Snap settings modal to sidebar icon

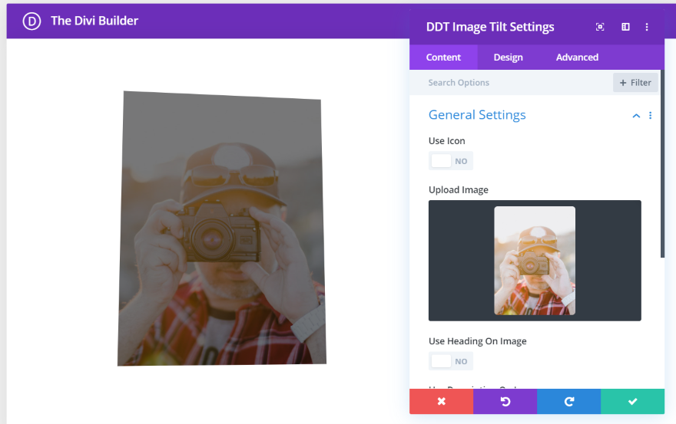click(x=625, y=27)
